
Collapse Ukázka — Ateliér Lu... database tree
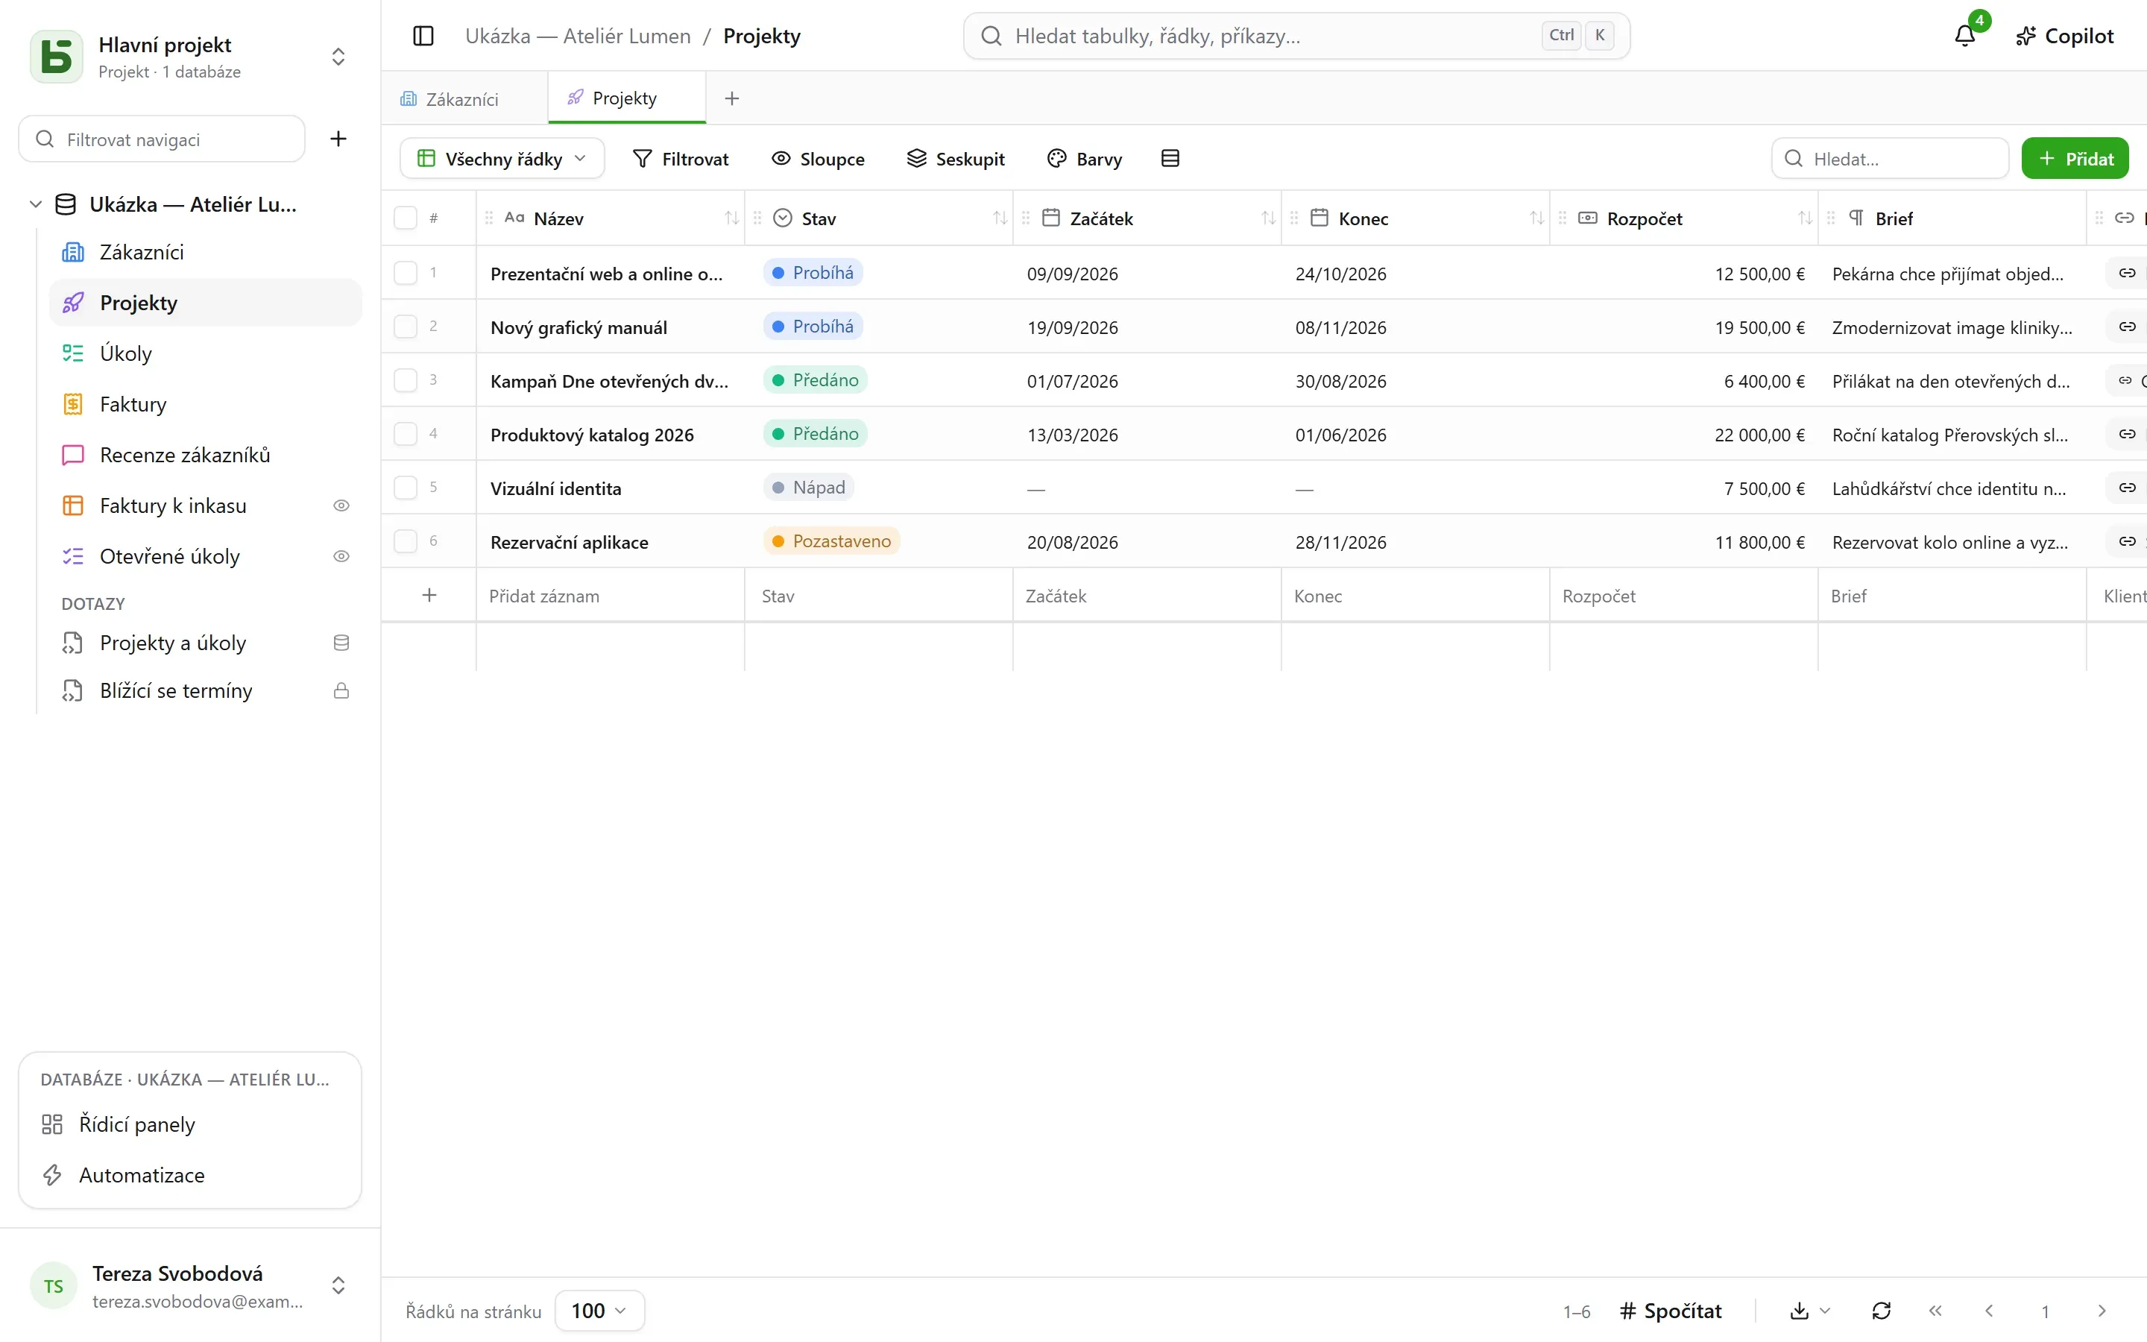(36, 204)
